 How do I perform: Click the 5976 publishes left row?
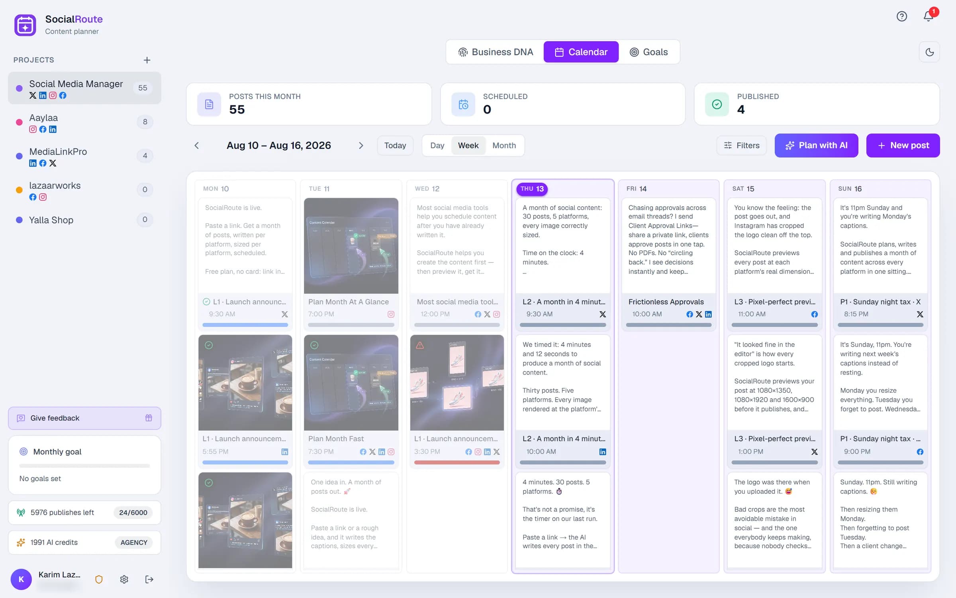84,513
